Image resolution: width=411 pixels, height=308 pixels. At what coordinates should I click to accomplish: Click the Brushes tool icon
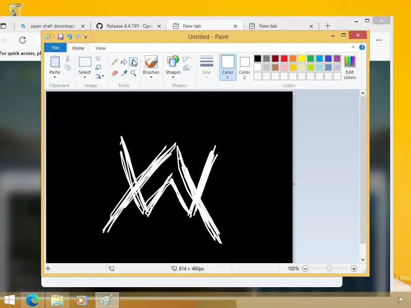coord(151,62)
